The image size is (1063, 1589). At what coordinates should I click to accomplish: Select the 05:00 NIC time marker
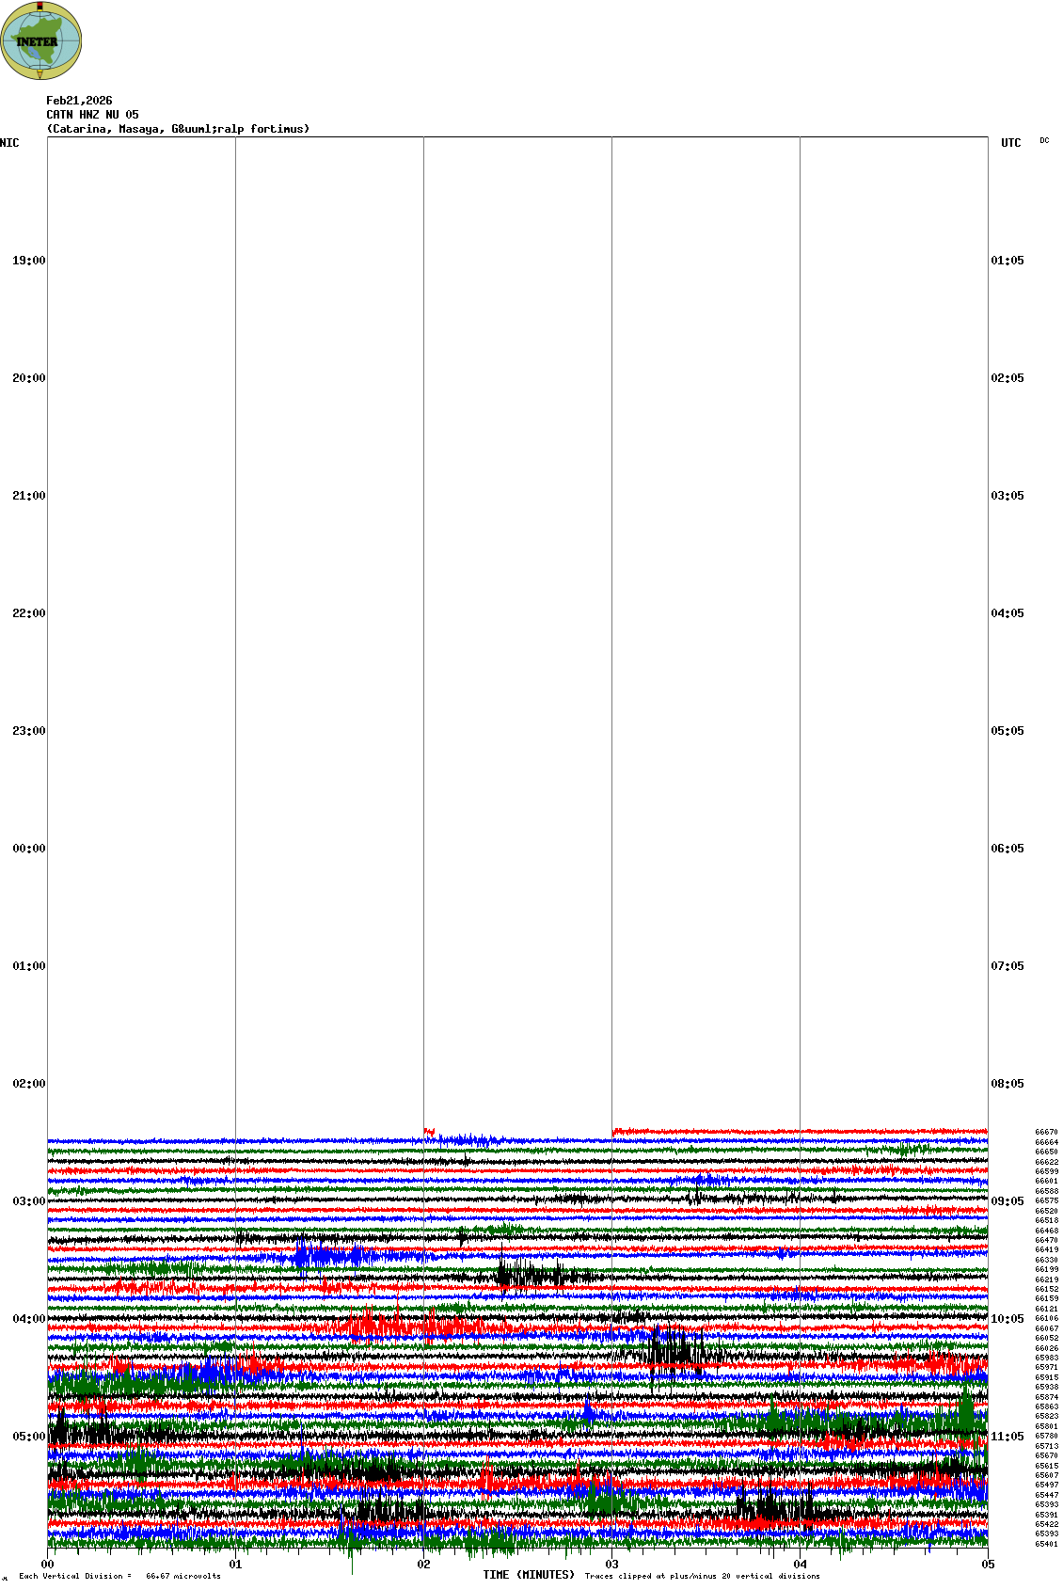[28, 1437]
